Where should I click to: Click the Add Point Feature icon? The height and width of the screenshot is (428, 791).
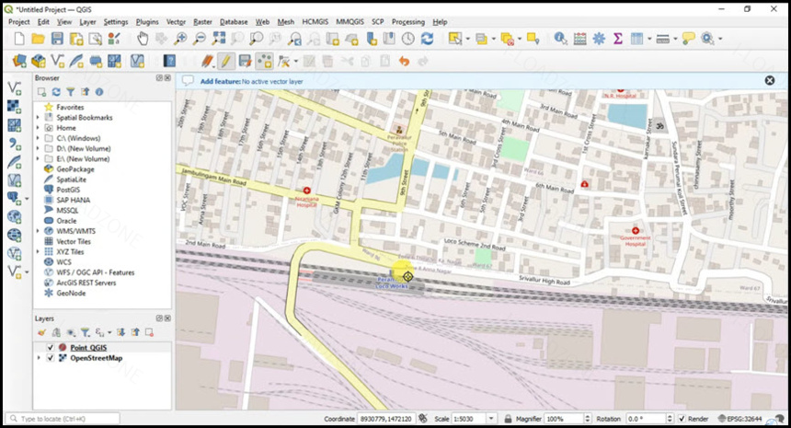pyautogui.click(x=264, y=62)
